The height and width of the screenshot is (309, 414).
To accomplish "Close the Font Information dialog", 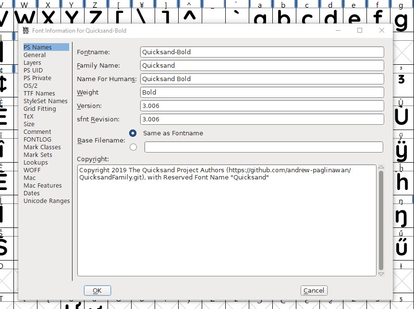I will [381, 30].
